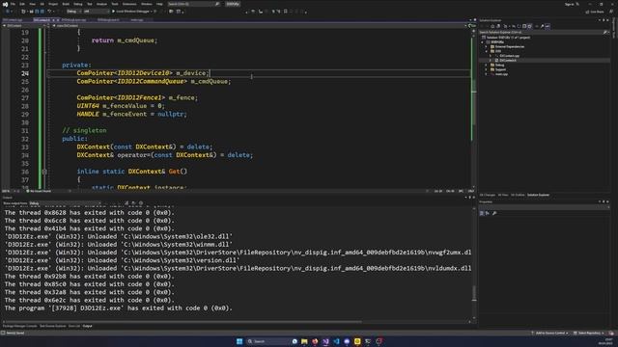Open the Debug menu

[78, 4]
